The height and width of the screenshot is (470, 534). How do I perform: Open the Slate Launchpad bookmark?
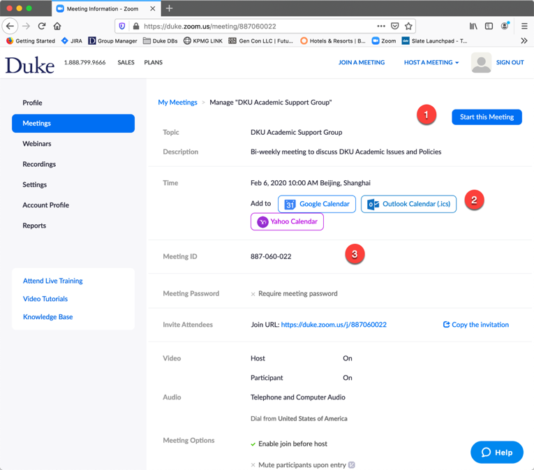pos(435,41)
